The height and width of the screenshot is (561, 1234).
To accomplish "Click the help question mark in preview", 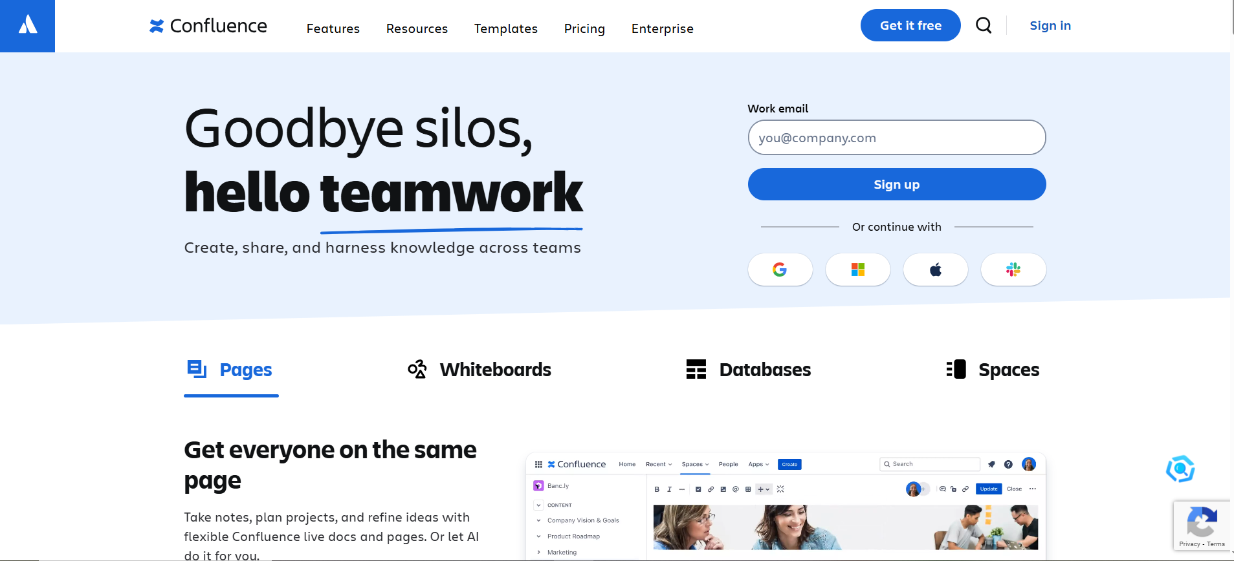I will pos(1008,464).
